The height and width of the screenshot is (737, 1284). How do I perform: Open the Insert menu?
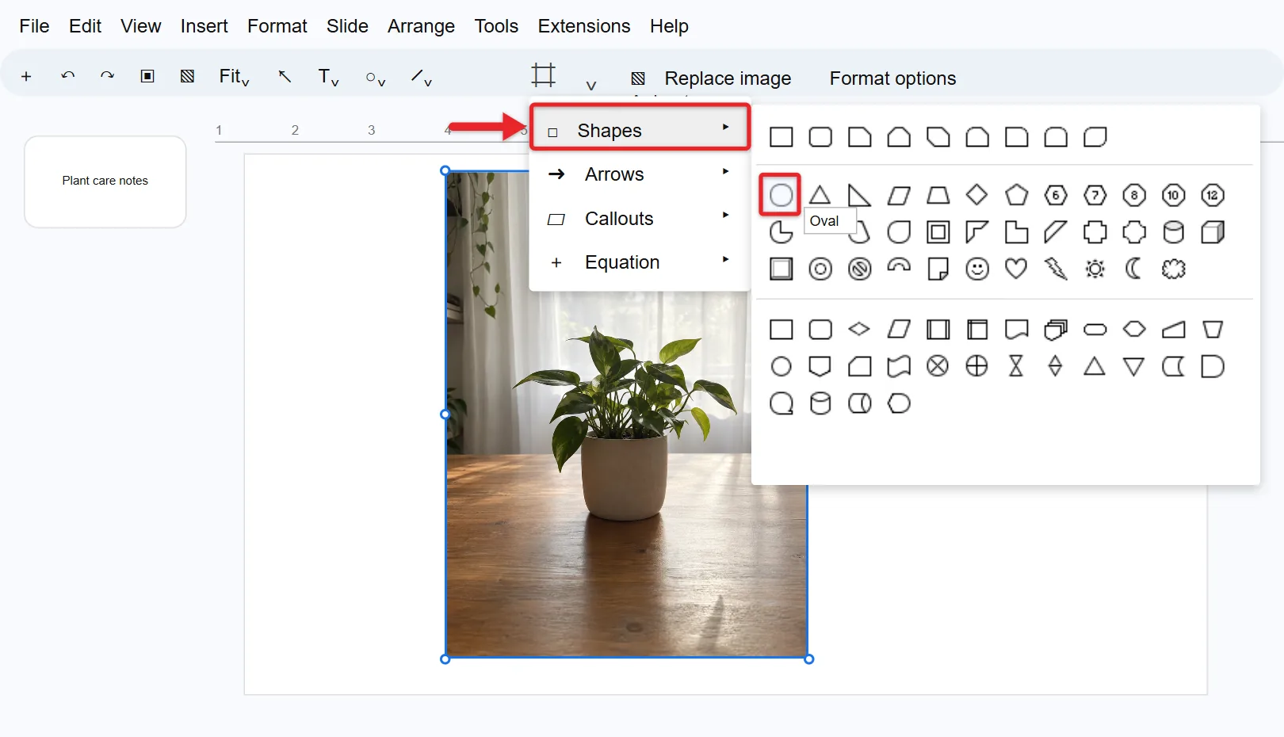(204, 26)
